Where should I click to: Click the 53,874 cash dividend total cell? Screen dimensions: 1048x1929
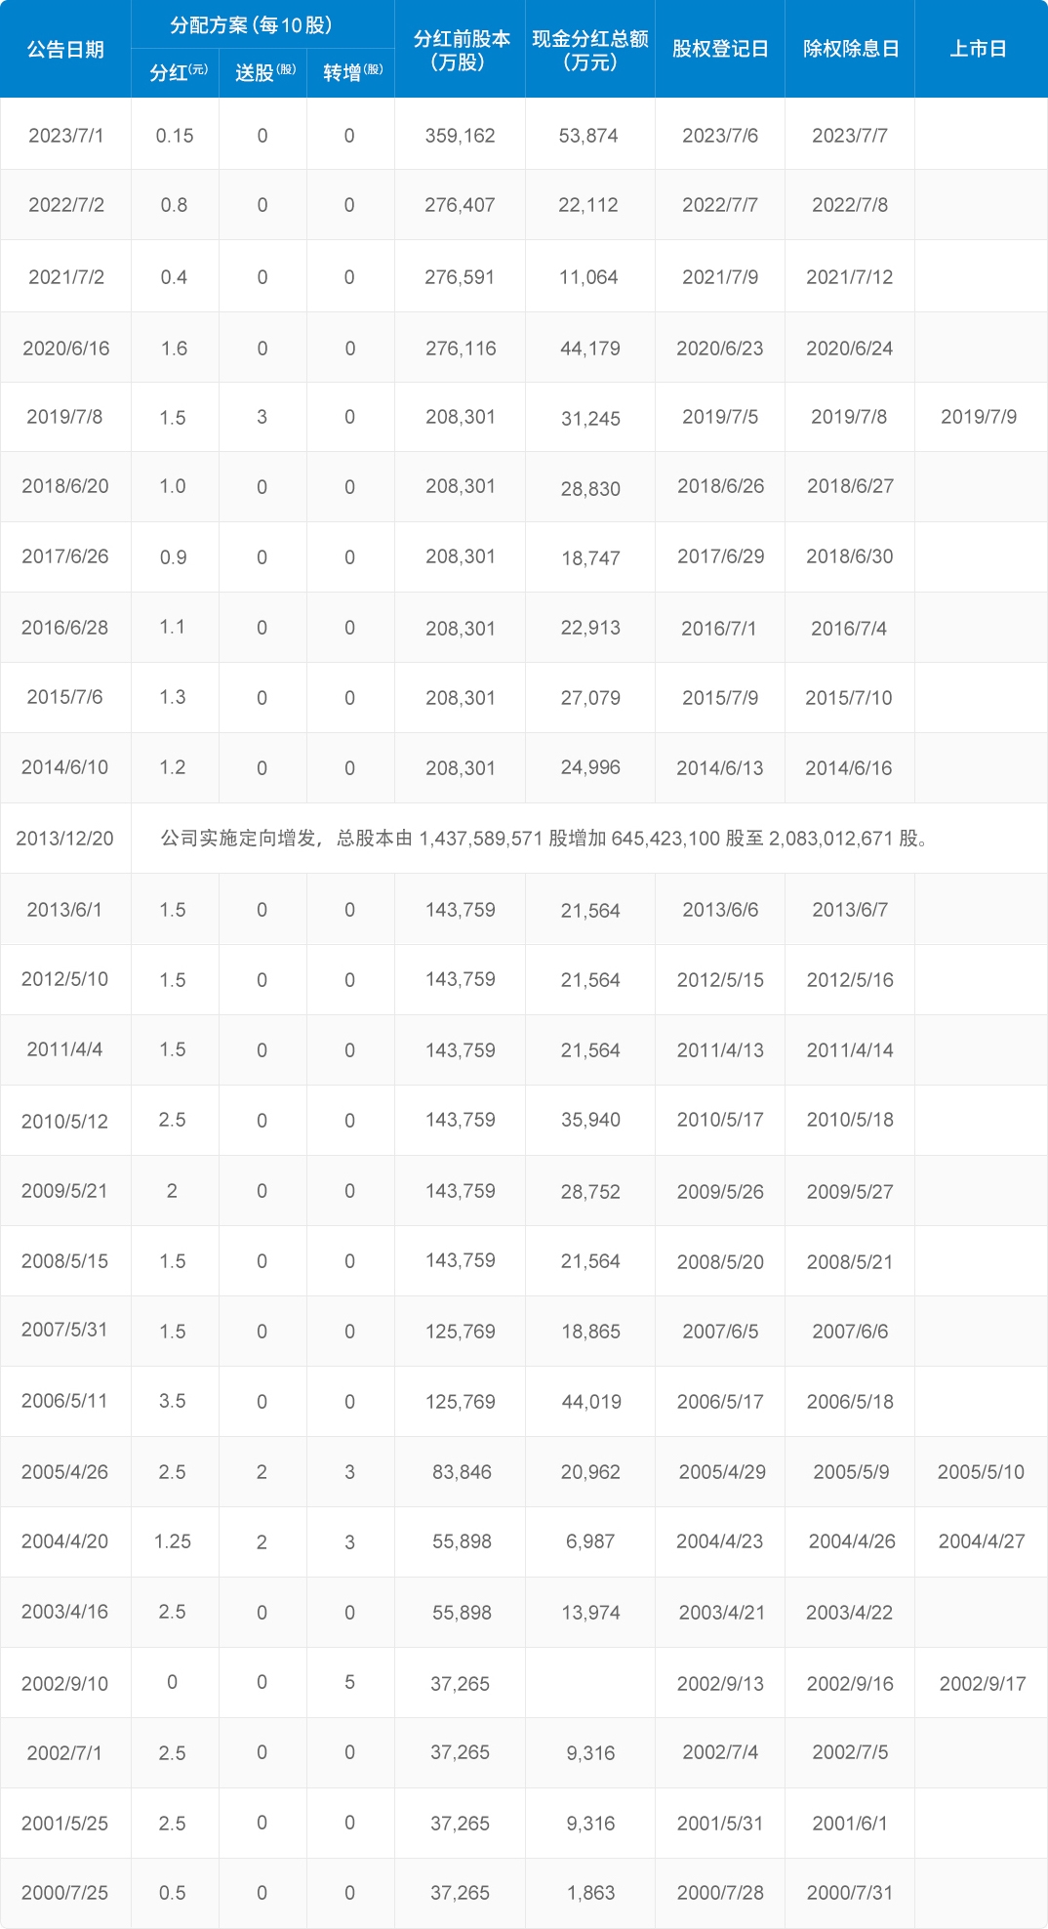pyautogui.click(x=588, y=136)
